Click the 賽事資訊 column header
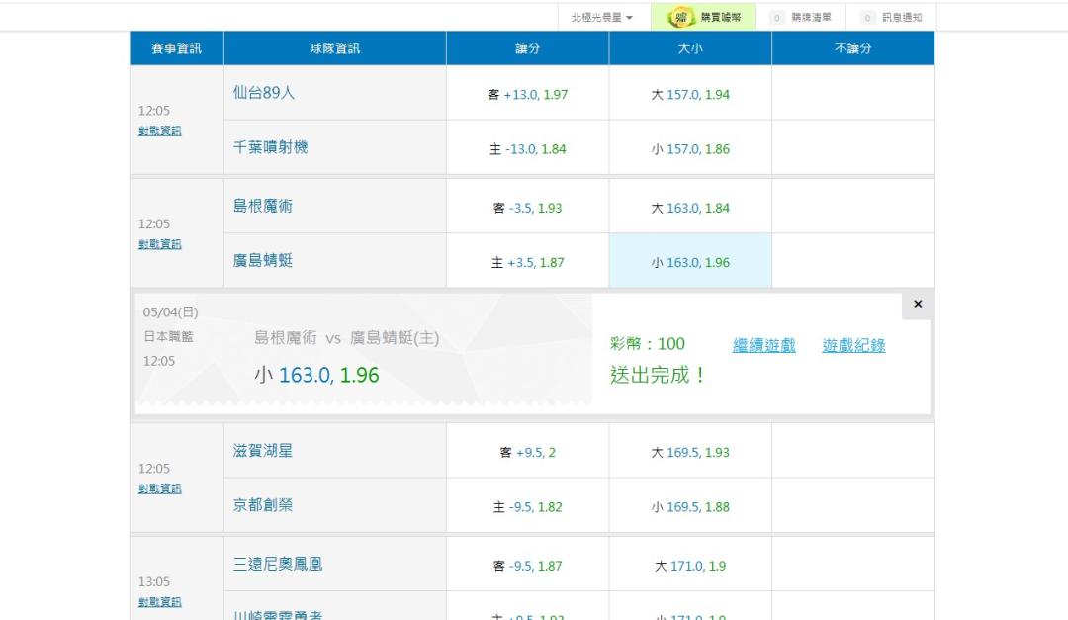This screenshot has height=620, width=1068. (176, 48)
